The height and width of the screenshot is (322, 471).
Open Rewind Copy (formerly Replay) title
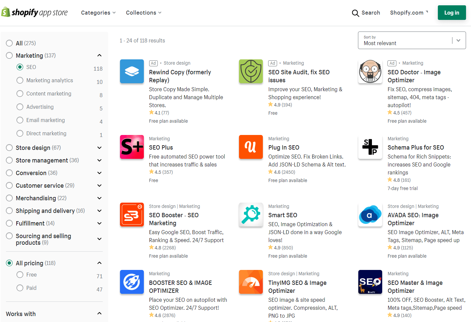pyautogui.click(x=180, y=76)
